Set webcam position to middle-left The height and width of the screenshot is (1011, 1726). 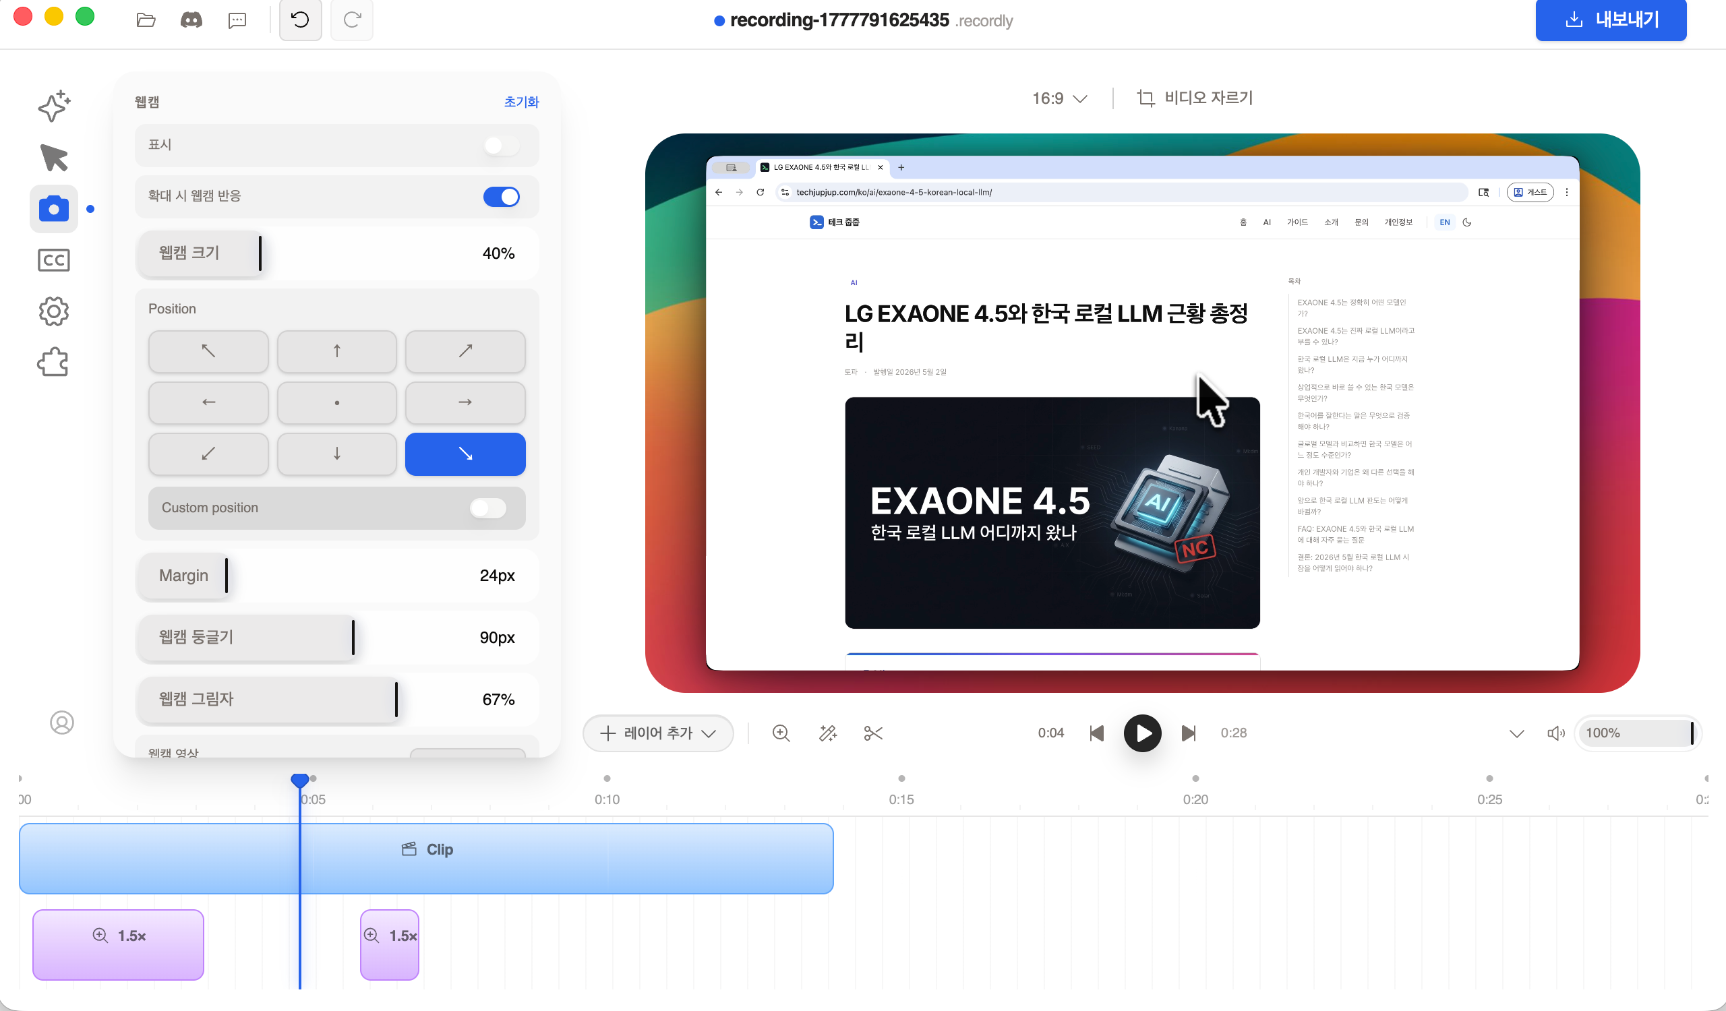point(208,402)
